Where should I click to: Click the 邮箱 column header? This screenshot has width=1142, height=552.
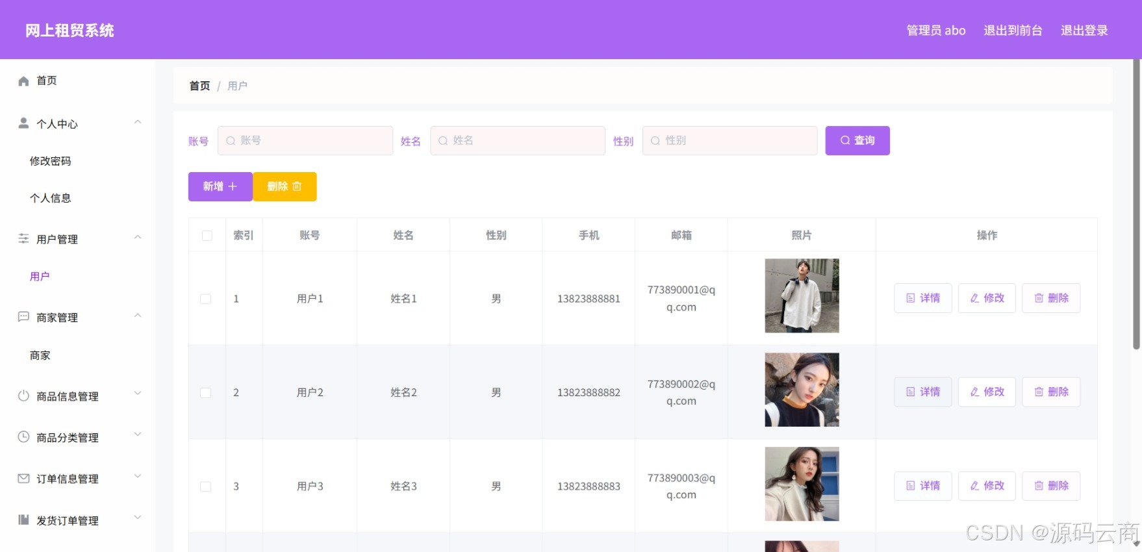coord(681,235)
